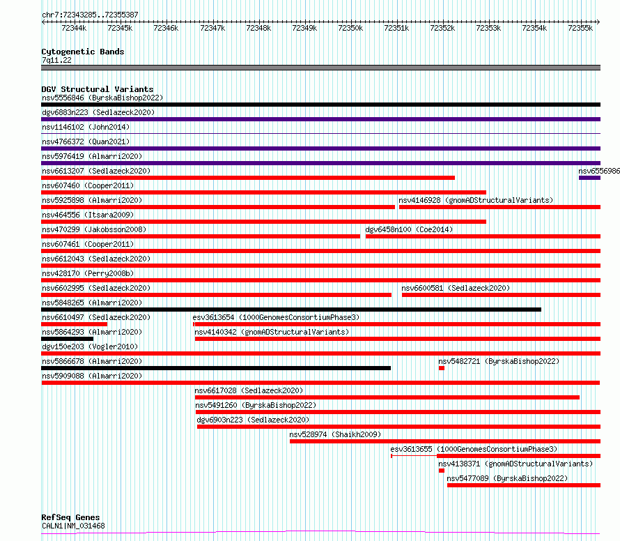
Task: Open the CALN1|NM_031468 gene label
Action: [x=74, y=526]
